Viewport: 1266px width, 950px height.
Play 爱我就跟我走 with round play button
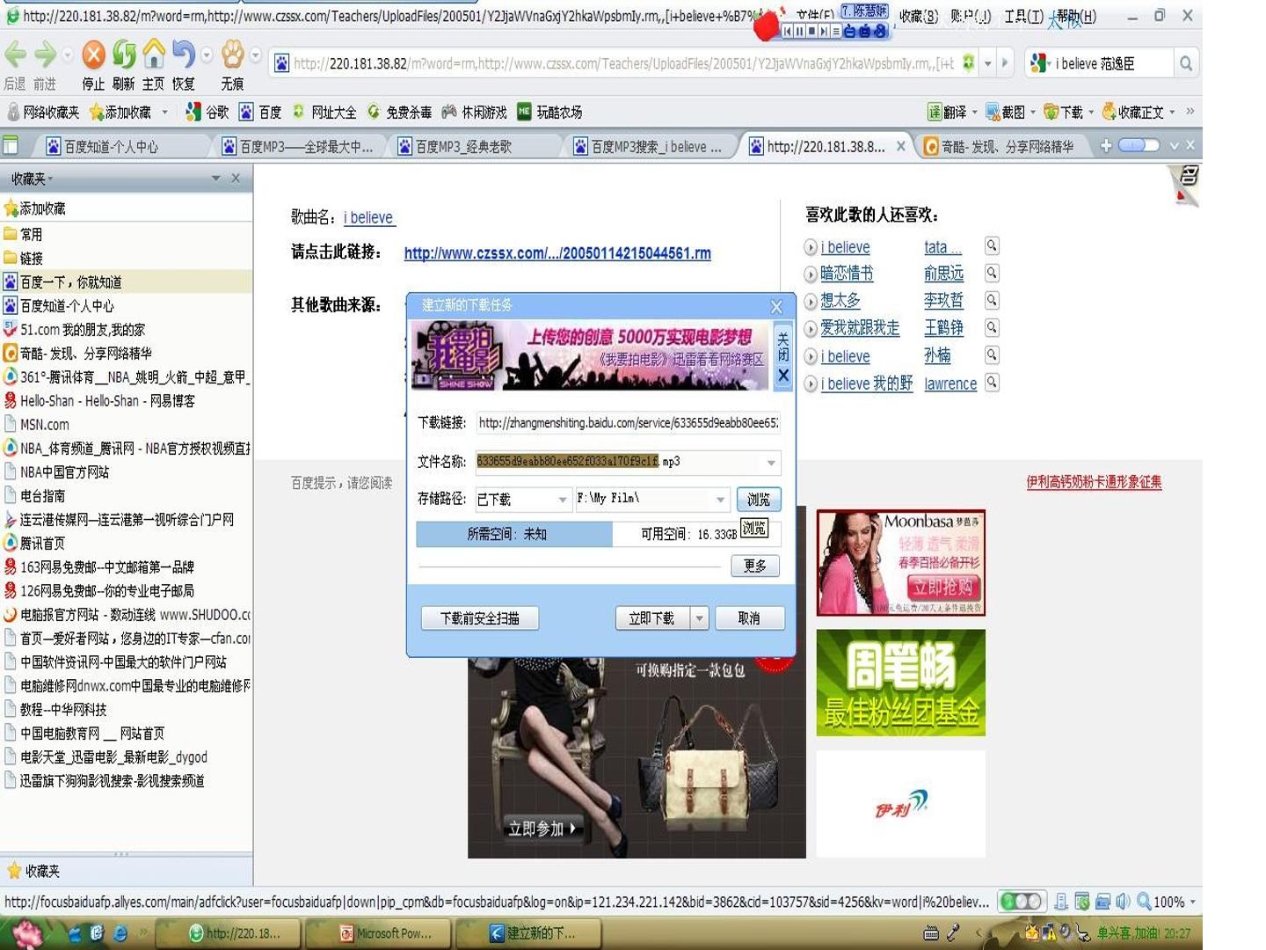811,328
